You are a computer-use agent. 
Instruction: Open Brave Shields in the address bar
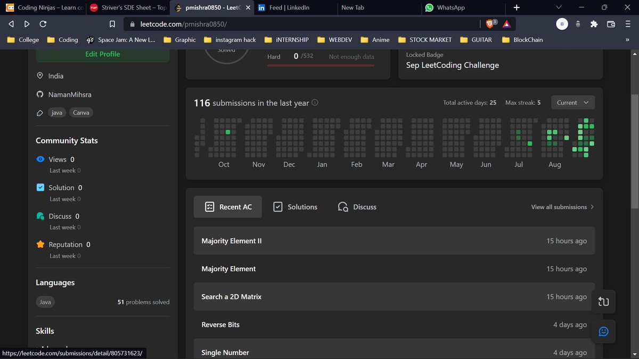pyautogui.click(x=491, y=24)
